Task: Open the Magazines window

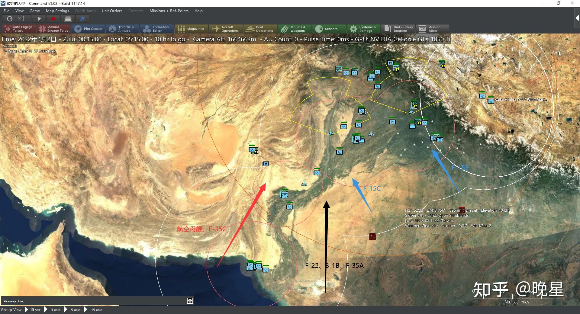Action: [x=191, y=29]
